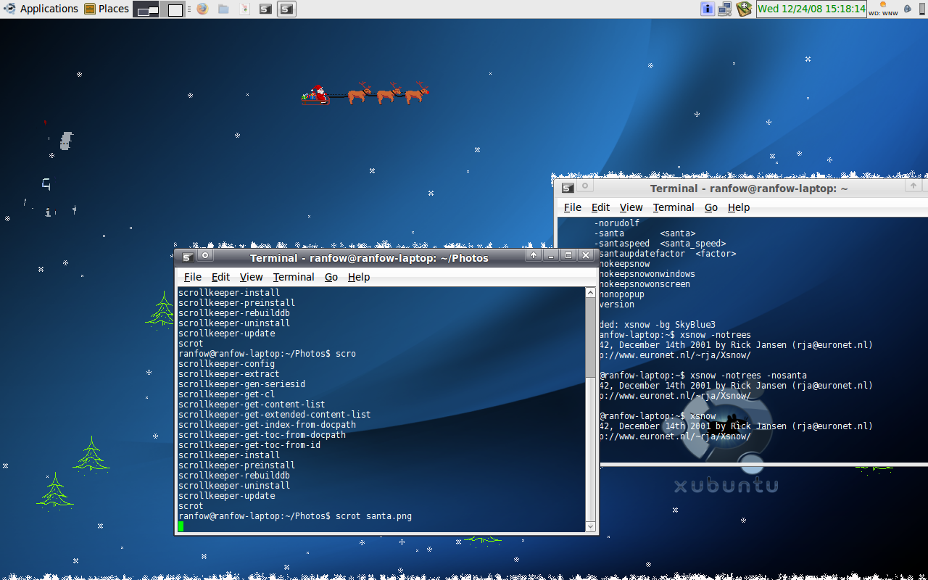Image resolution: width=928 pixels, height=580 pixels.
Task: Open View menu in the background terminal
Action: click(x=631, y=207)
